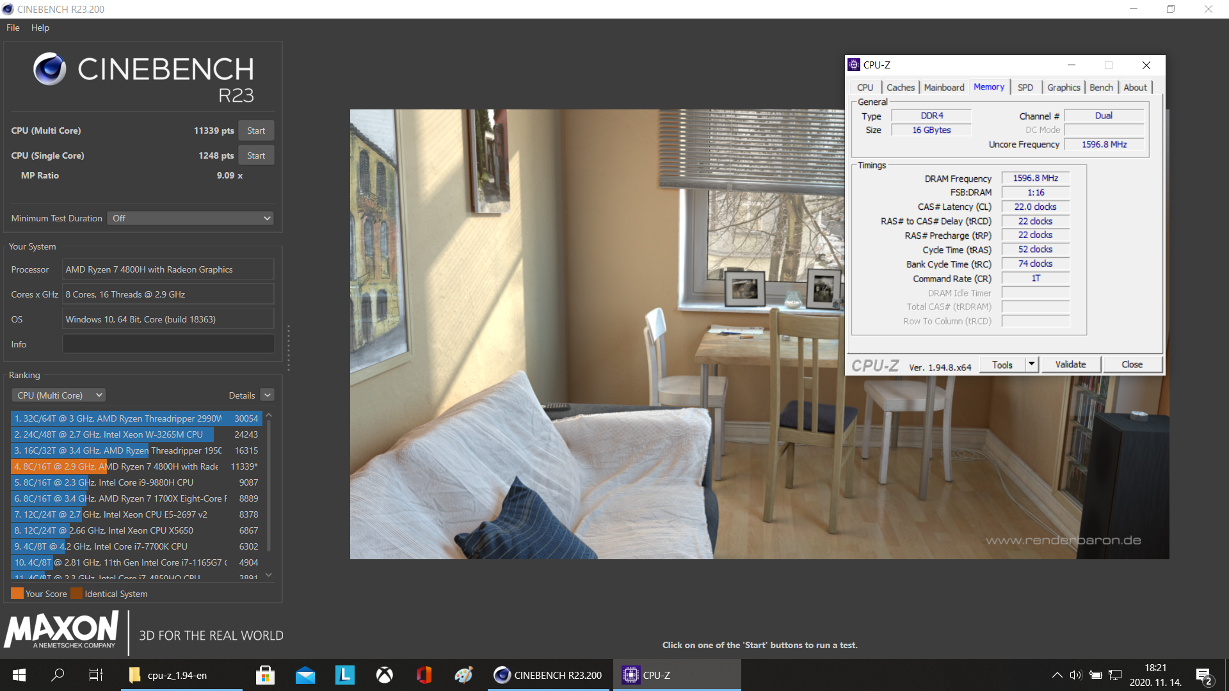Show hidden system tray icons
1229x691 pixels.
click(1057, 675)
